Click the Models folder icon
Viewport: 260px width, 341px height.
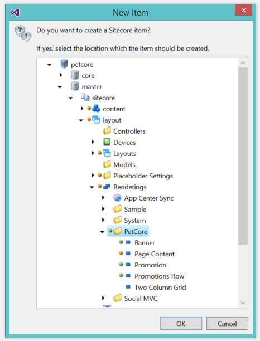coord(107,164)
